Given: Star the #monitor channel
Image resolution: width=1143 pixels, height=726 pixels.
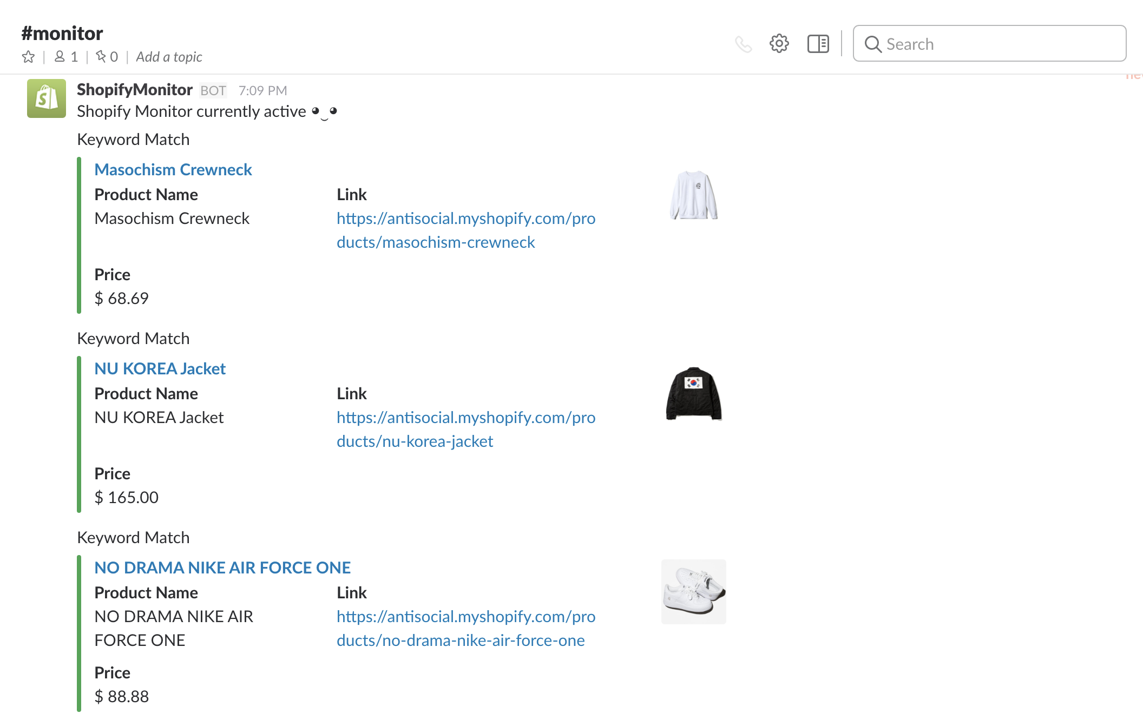Looking at the screenshot, I should click(28, 57).
